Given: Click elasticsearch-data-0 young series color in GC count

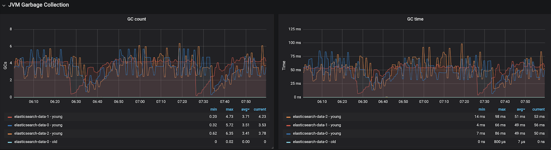Looking at the screenshot, I should [10, 125].
